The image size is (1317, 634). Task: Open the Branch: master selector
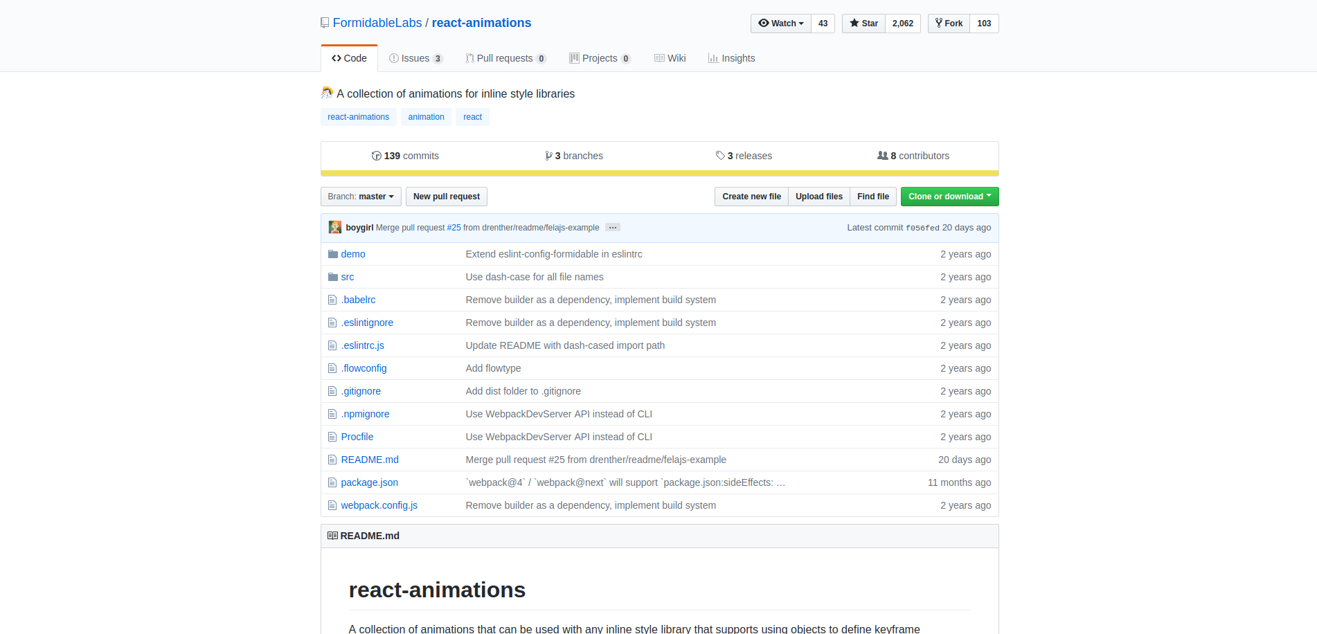(x=360, y=197)
